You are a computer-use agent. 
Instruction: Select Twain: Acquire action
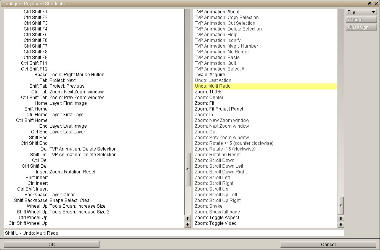(265, 75)
